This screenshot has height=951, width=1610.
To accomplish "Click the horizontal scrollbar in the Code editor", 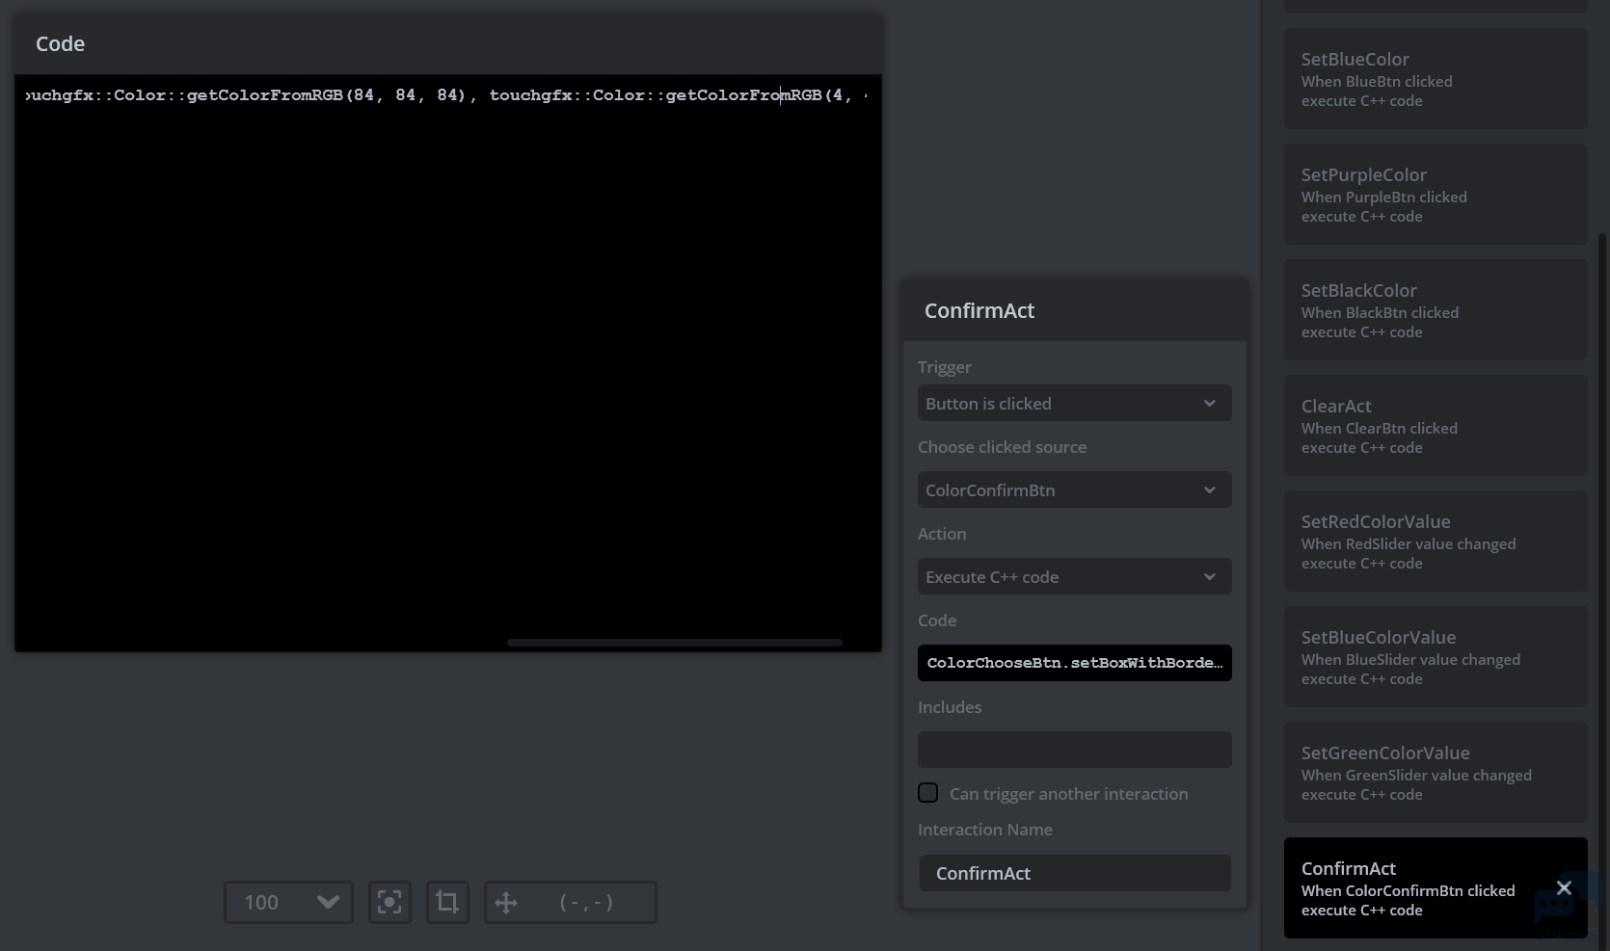I will click(x=674, y=642).
